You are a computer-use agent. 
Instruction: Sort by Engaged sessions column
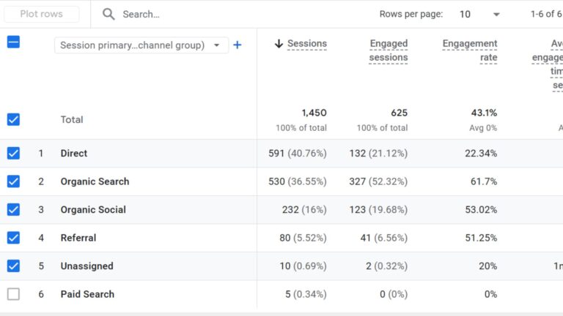coord(389,50)
